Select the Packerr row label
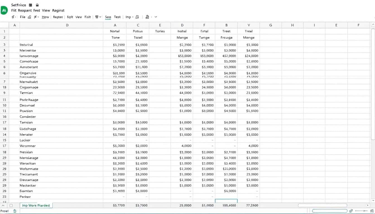Image resolution: width=375 pixels, height=214 pixels. [25, 197]
